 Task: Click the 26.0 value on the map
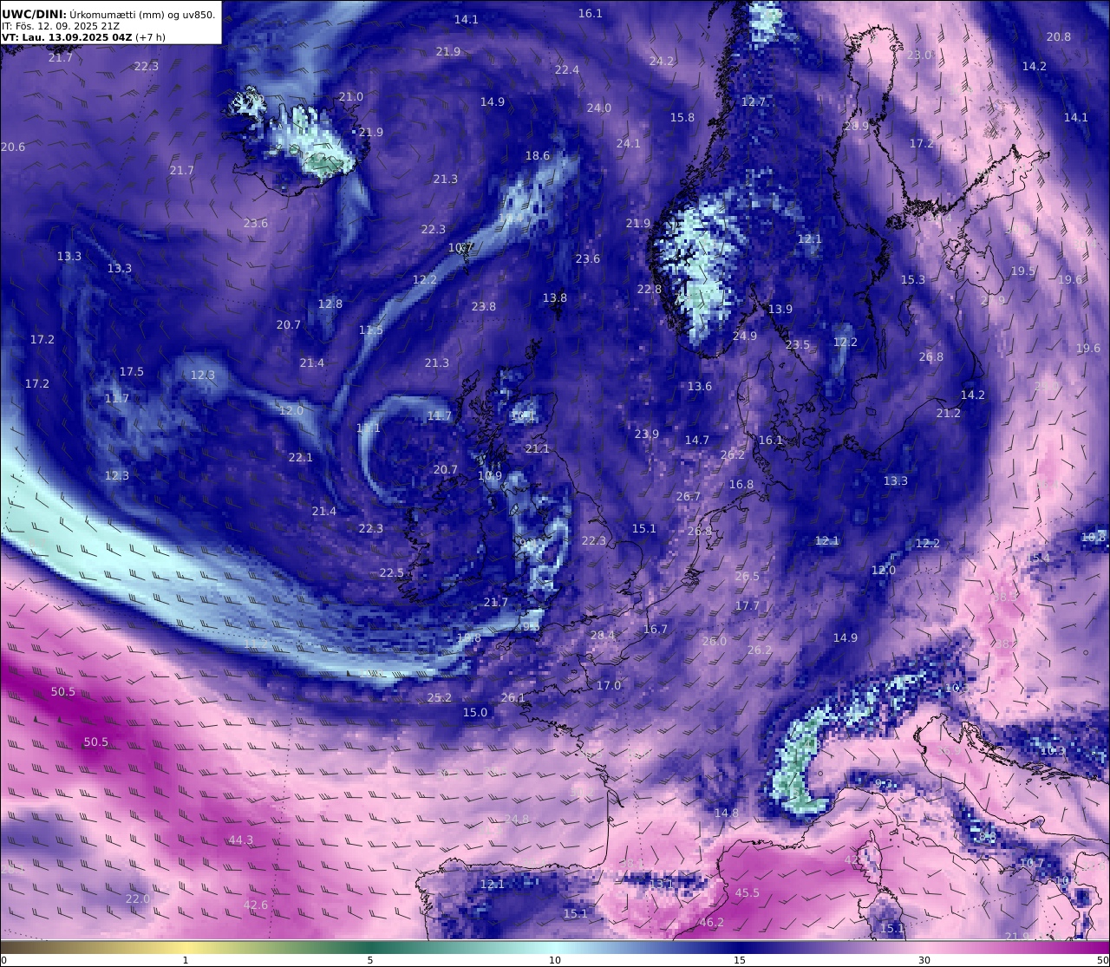pos(715,641)
